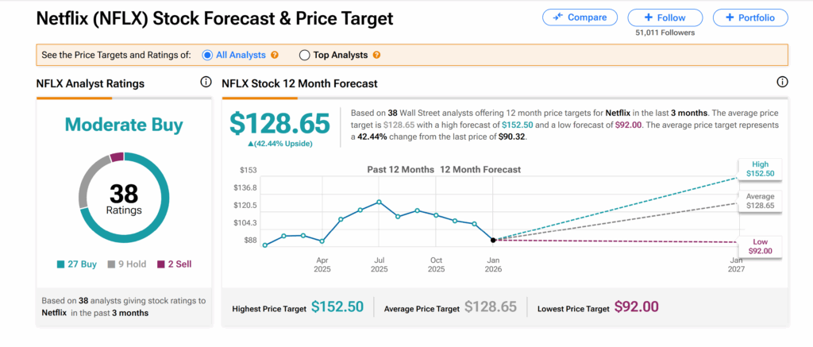The image size is (813, 347).
Task: Click the Average $128.65 forecast label
Action: (x=760, y=201)
